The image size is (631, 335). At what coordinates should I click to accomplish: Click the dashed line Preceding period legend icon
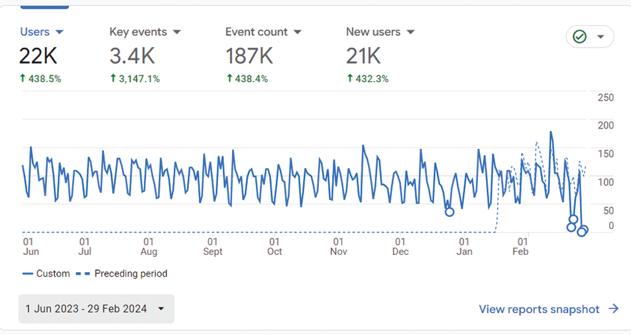pos(83,273)
